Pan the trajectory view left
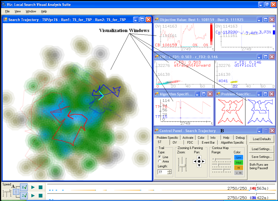The image size is (278, 201). pos(195,161)
